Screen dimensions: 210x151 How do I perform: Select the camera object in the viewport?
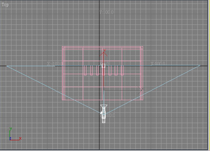104,114
